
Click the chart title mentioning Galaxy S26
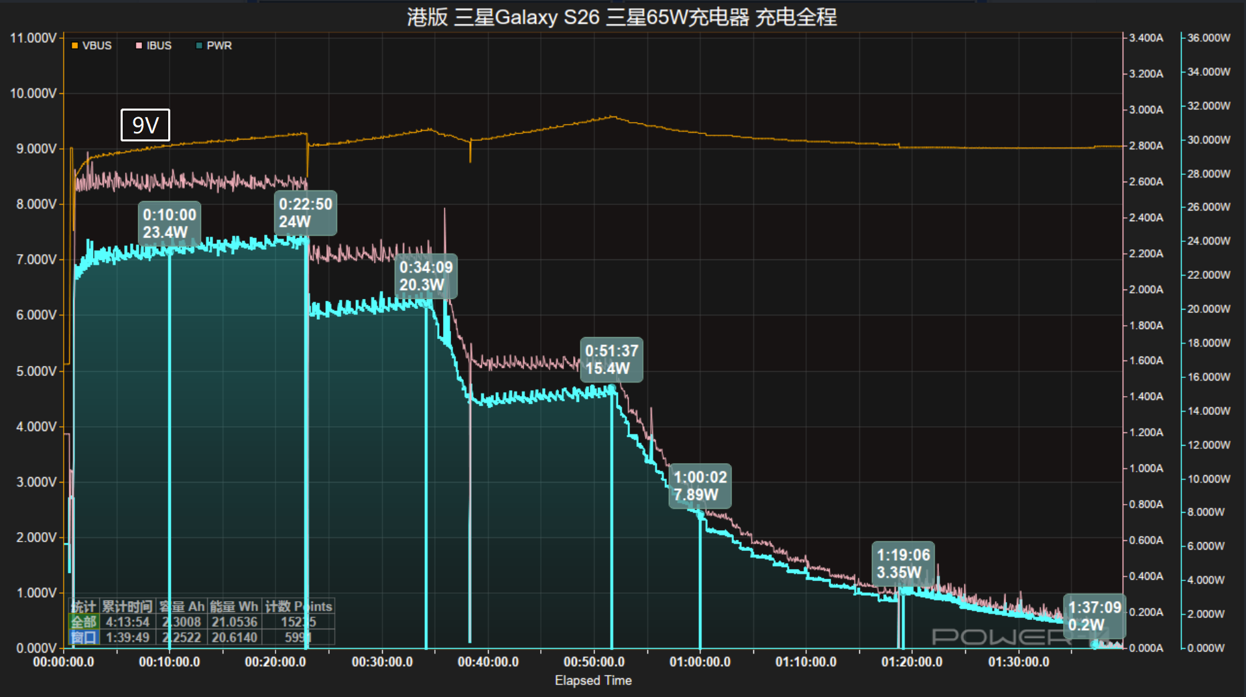coord(622,17)
